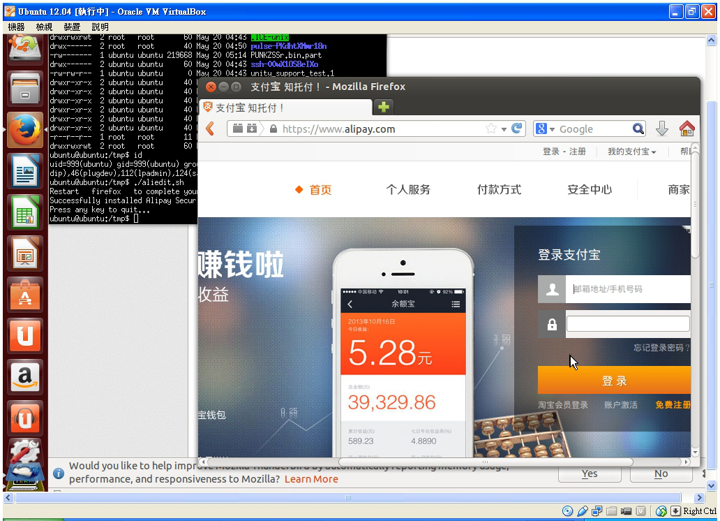Open Amazon launcher icon
The width and height of the screenshot is (720, 521).
(25, 377)
